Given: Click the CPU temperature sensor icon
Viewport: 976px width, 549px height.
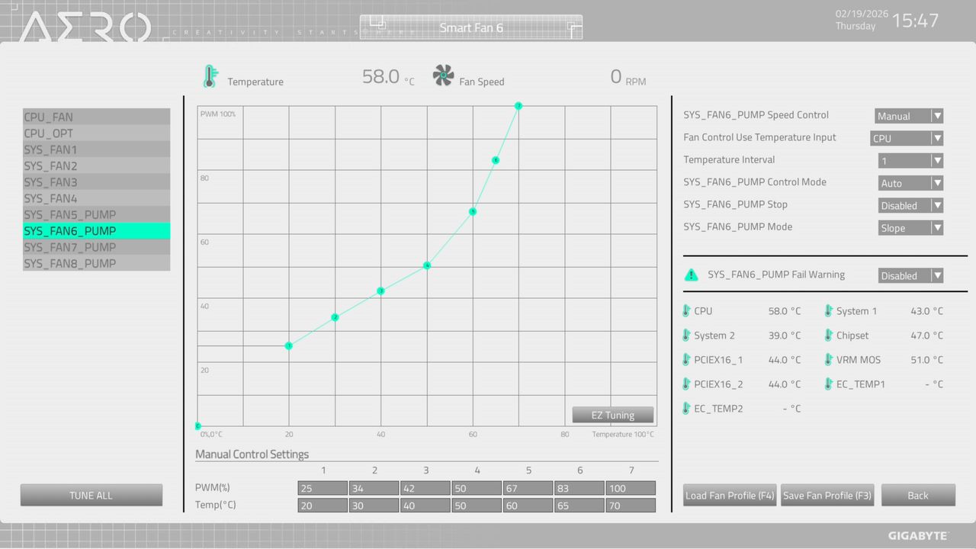Looking at the screenshot, I should pyautogui.click(x=686, y=311).
